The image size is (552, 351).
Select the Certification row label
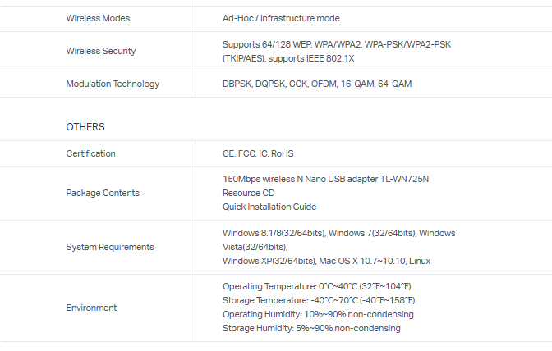click(90, 153)
